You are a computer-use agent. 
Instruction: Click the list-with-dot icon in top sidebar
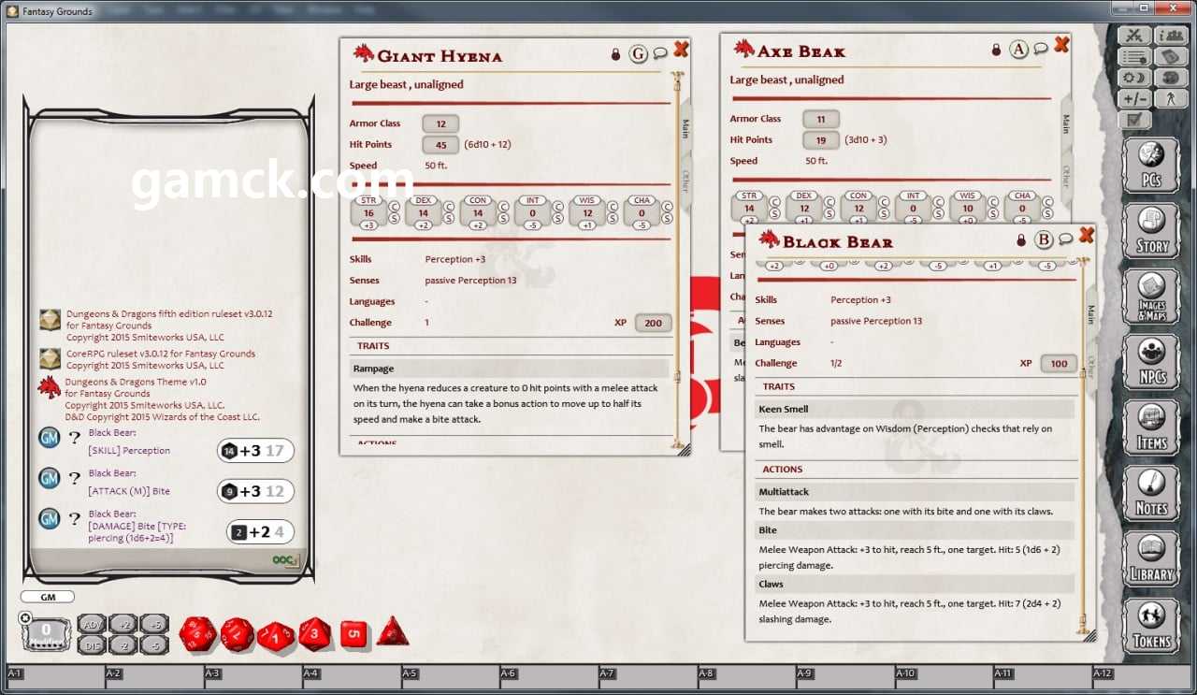(1134, 56)
